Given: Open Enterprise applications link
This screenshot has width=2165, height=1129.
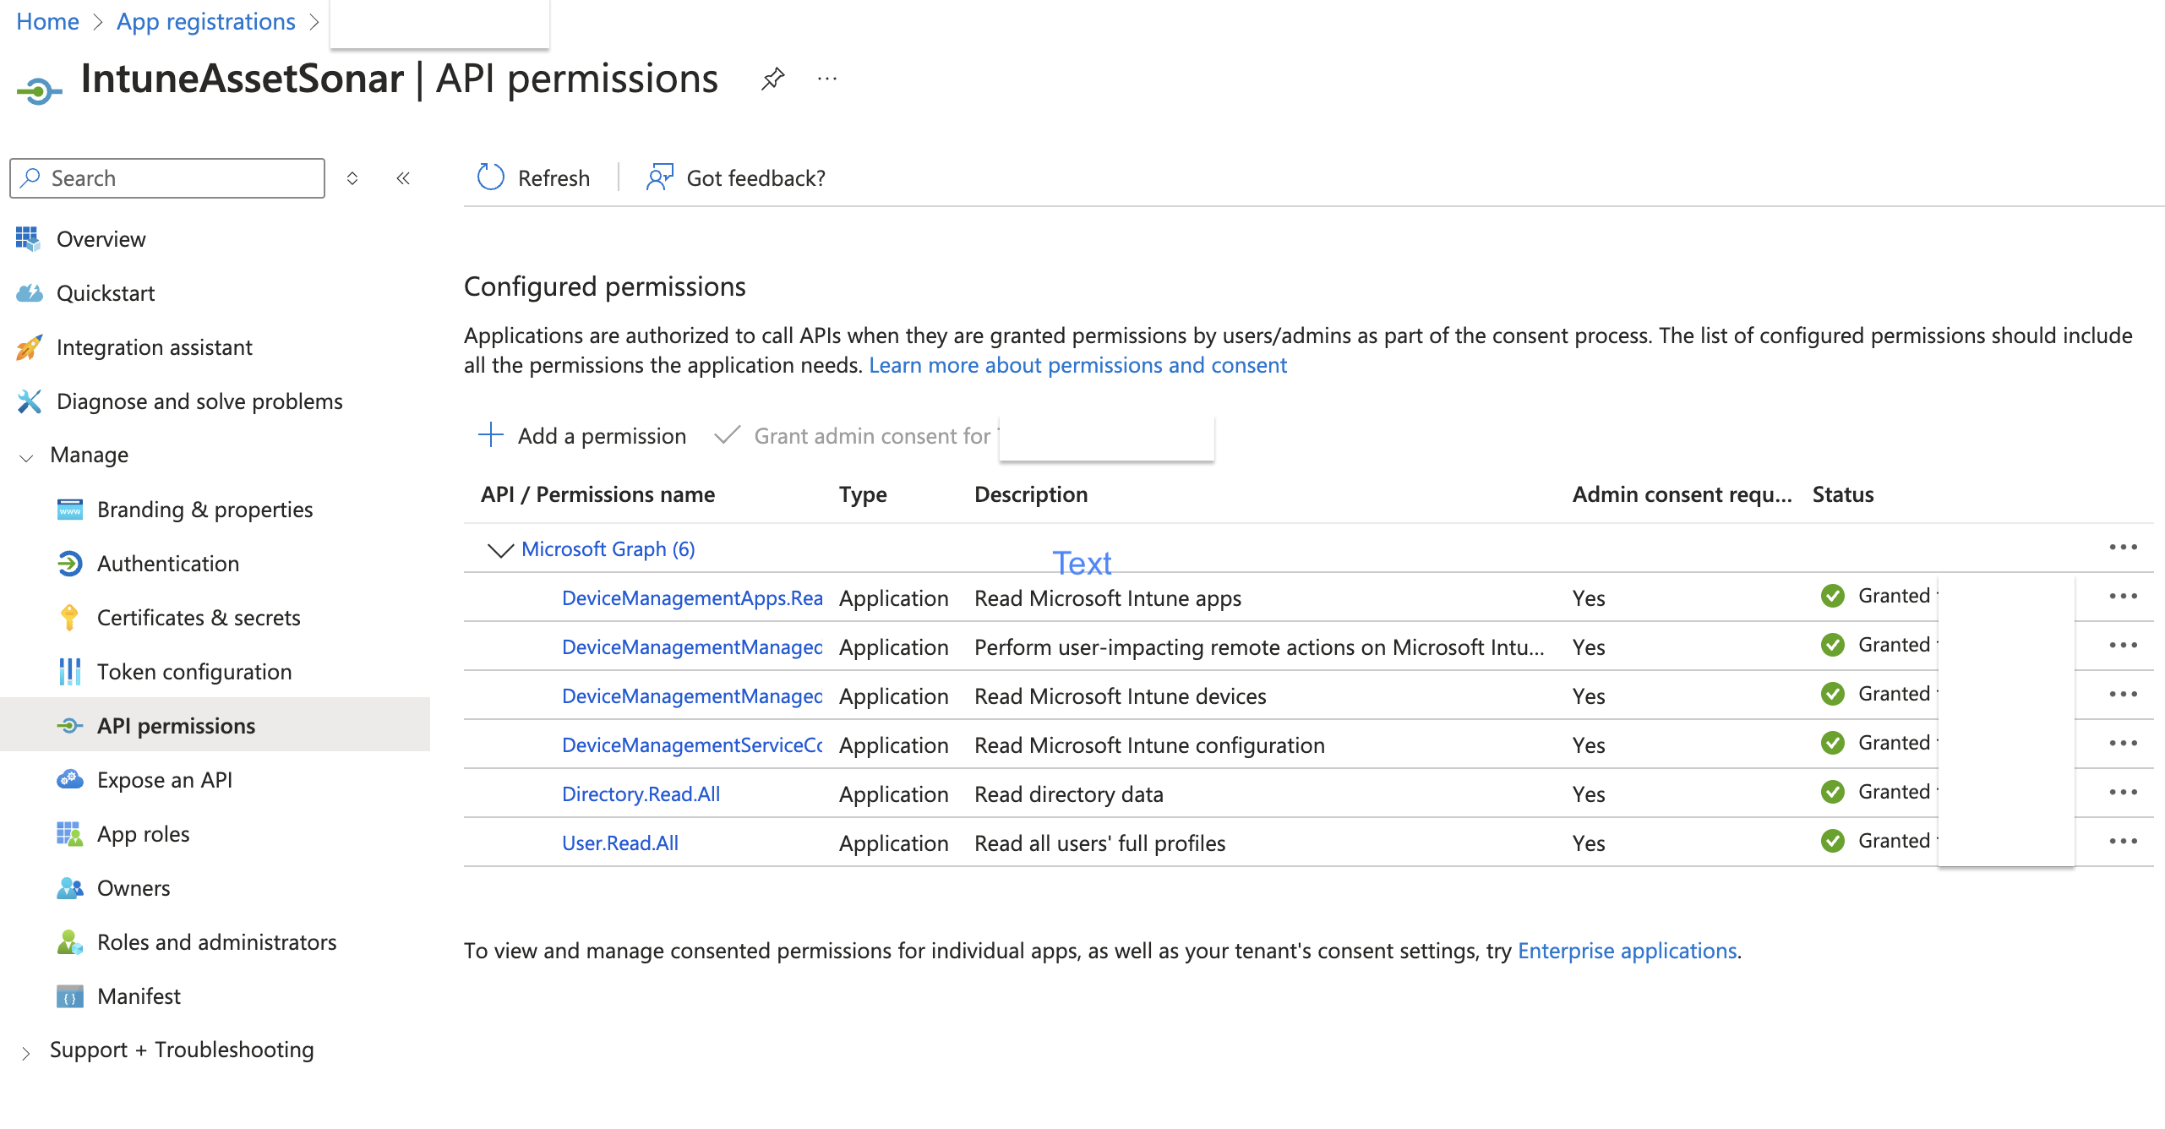Looking at the screenshot, I should 1627,951.
